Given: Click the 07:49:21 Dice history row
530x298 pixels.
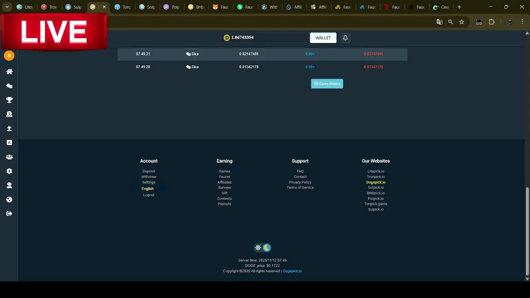Looking at the screenshot, I should 263,54.
